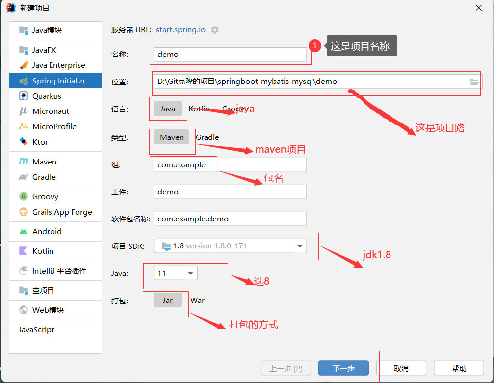
Task: Click the 软件包名称: label text
Action: click(x=130, y=219)
